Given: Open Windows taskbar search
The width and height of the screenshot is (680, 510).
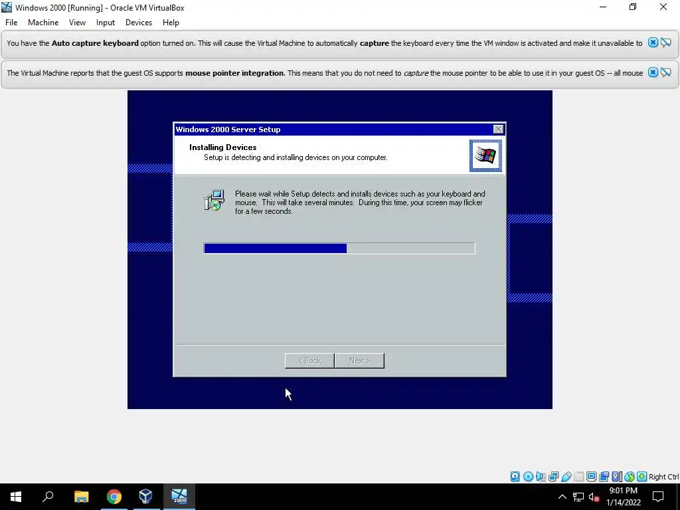Looking at the screenshot, I should point(48,497).
